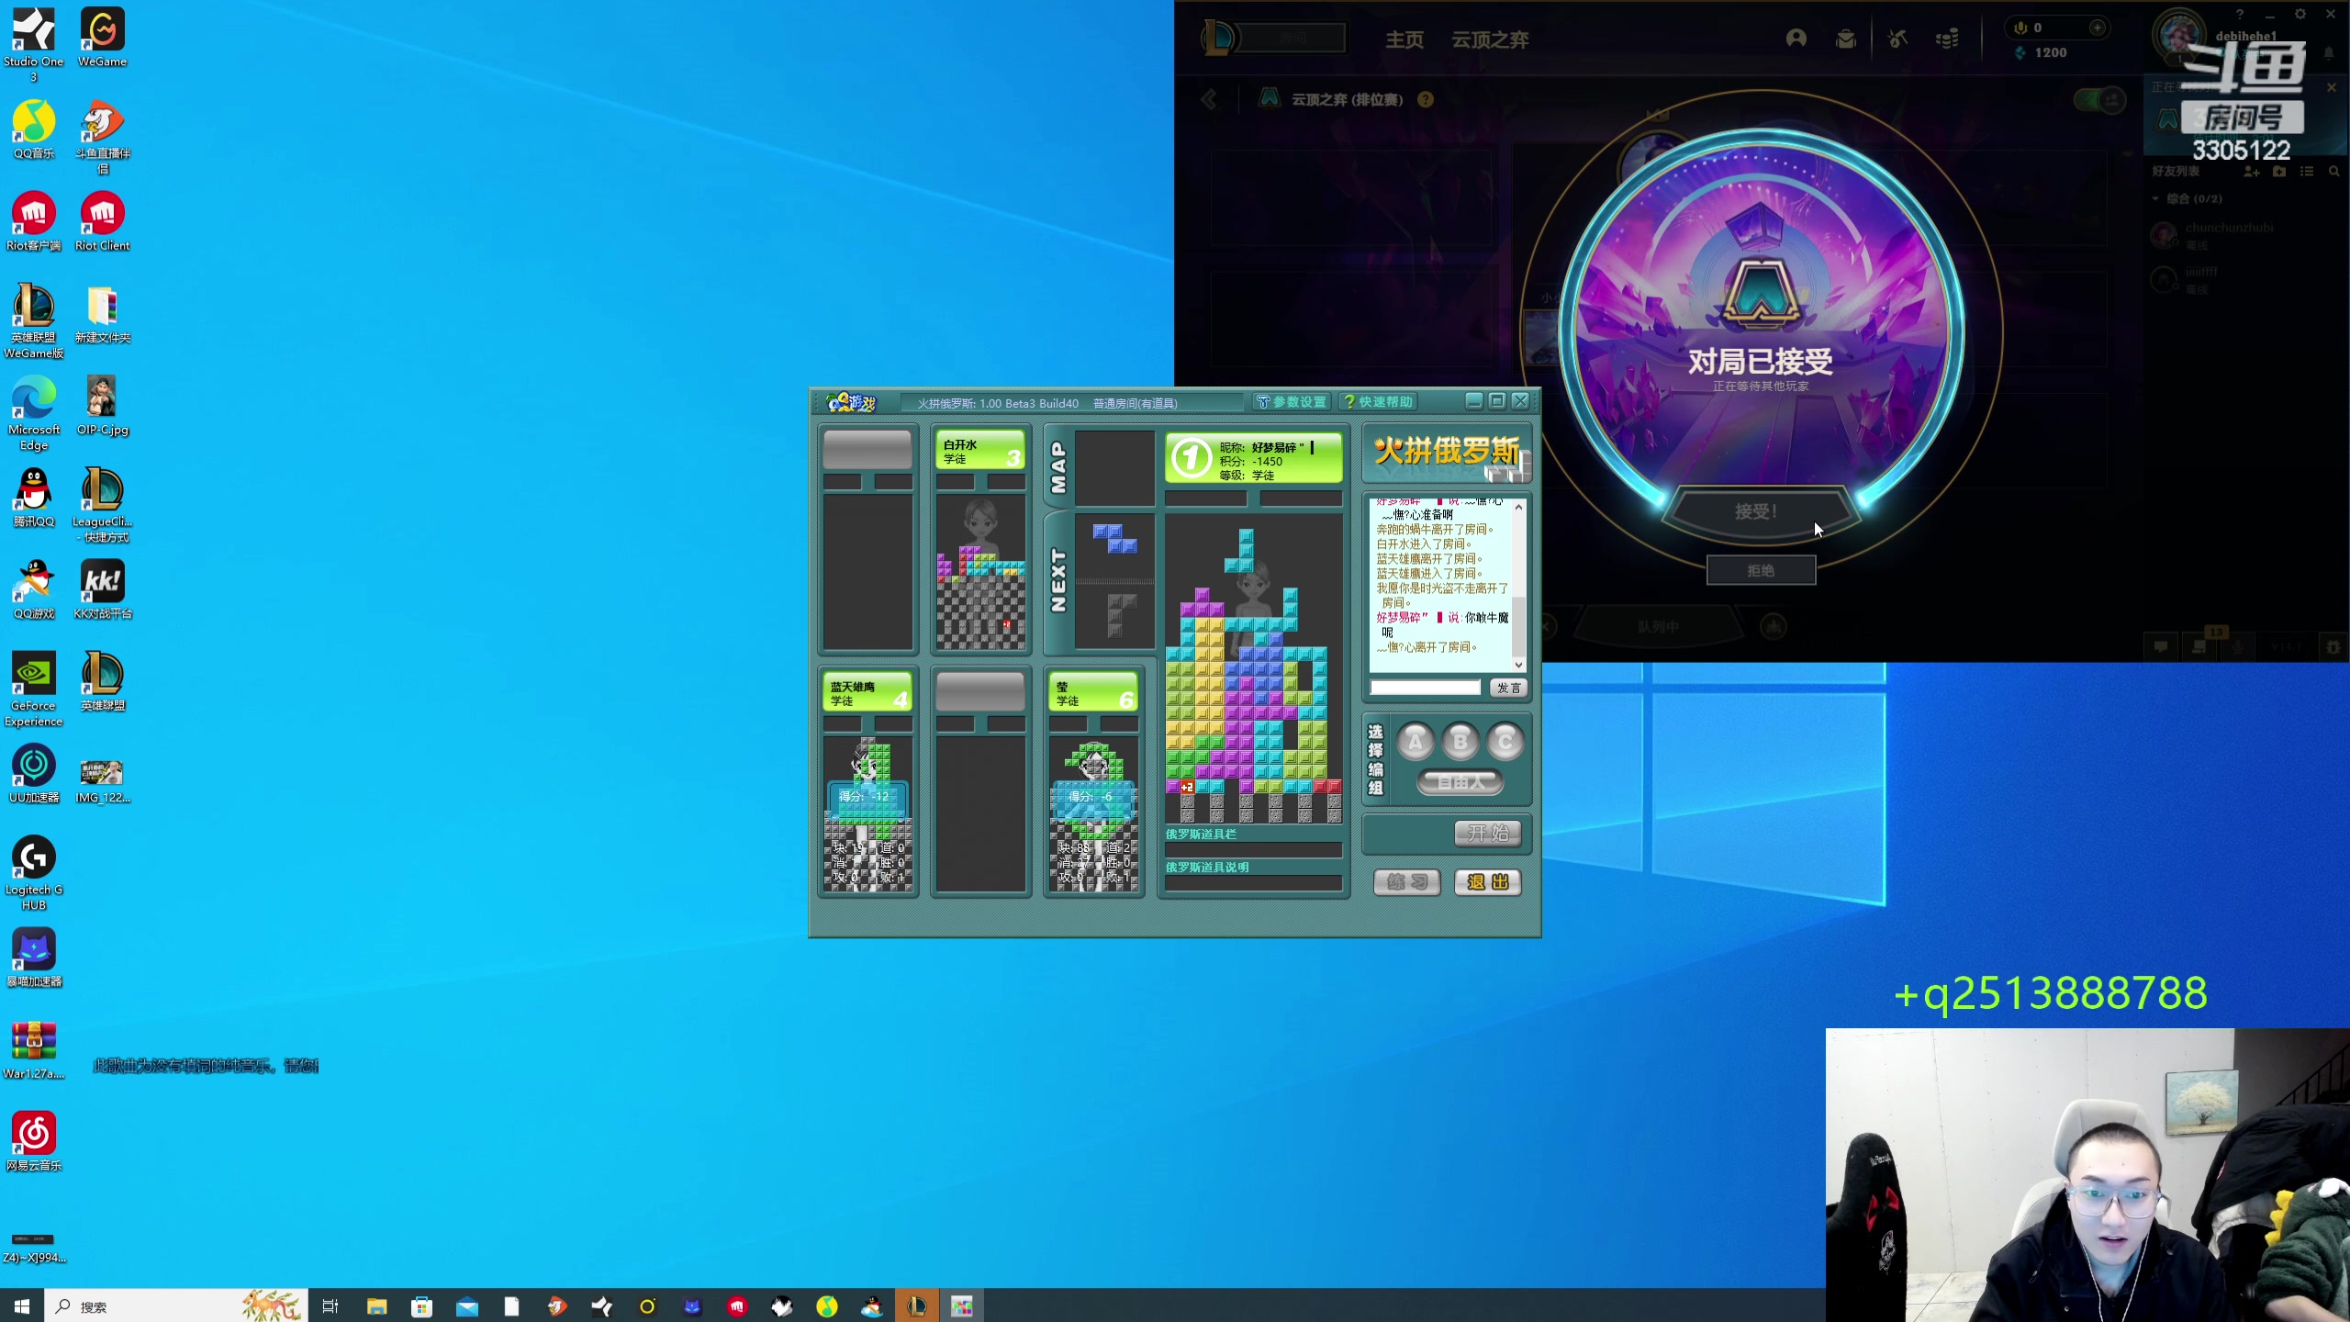Select the Riot客户端 desktop icon
Viewport: 2350px width, 1322px height.
[33, 221]
